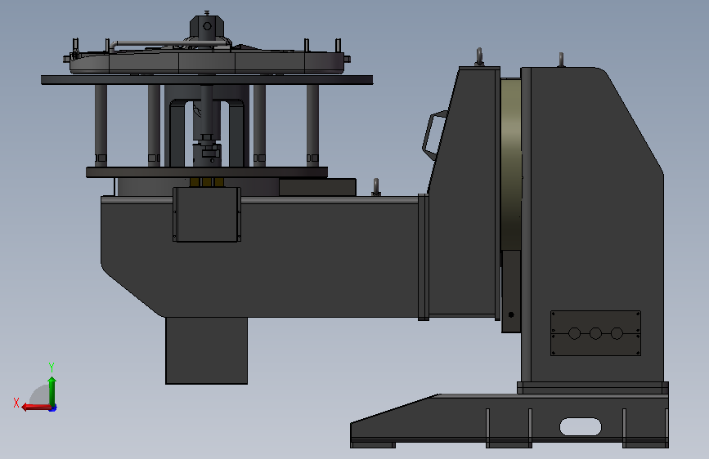
Task: Select the lifting eye bolt atop tilting housing
Action: 479,57
